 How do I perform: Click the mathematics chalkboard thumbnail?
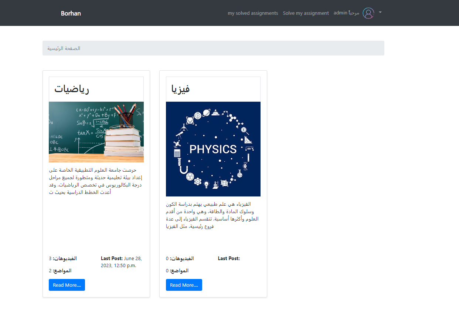coord(96,132)
